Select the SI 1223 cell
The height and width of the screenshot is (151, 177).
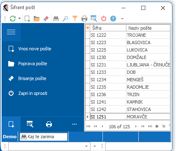pyautogui.click(x=108, y=42)
